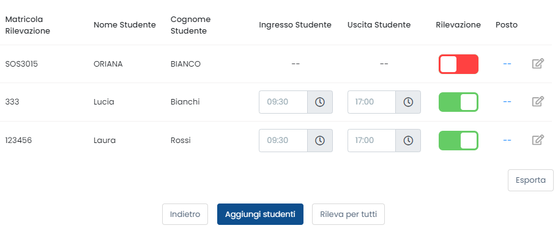Enable Rilevazione toggle for ORIANA BIANCO

[x=458, y=64]
